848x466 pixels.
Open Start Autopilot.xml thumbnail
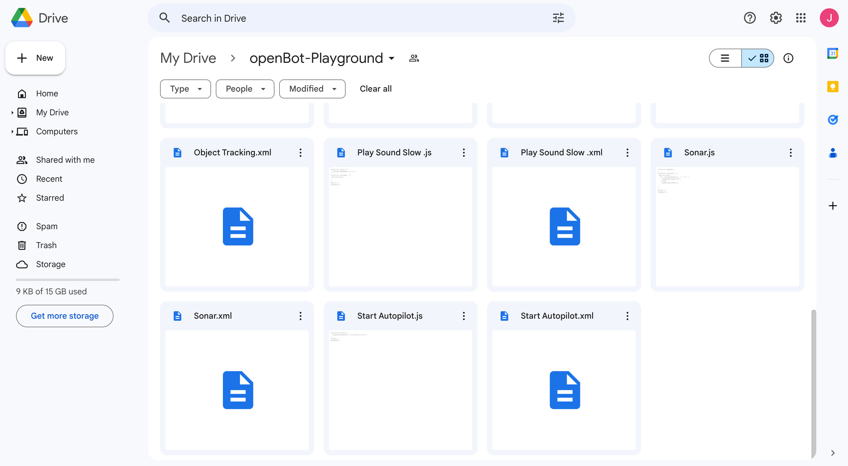(564, 390)
